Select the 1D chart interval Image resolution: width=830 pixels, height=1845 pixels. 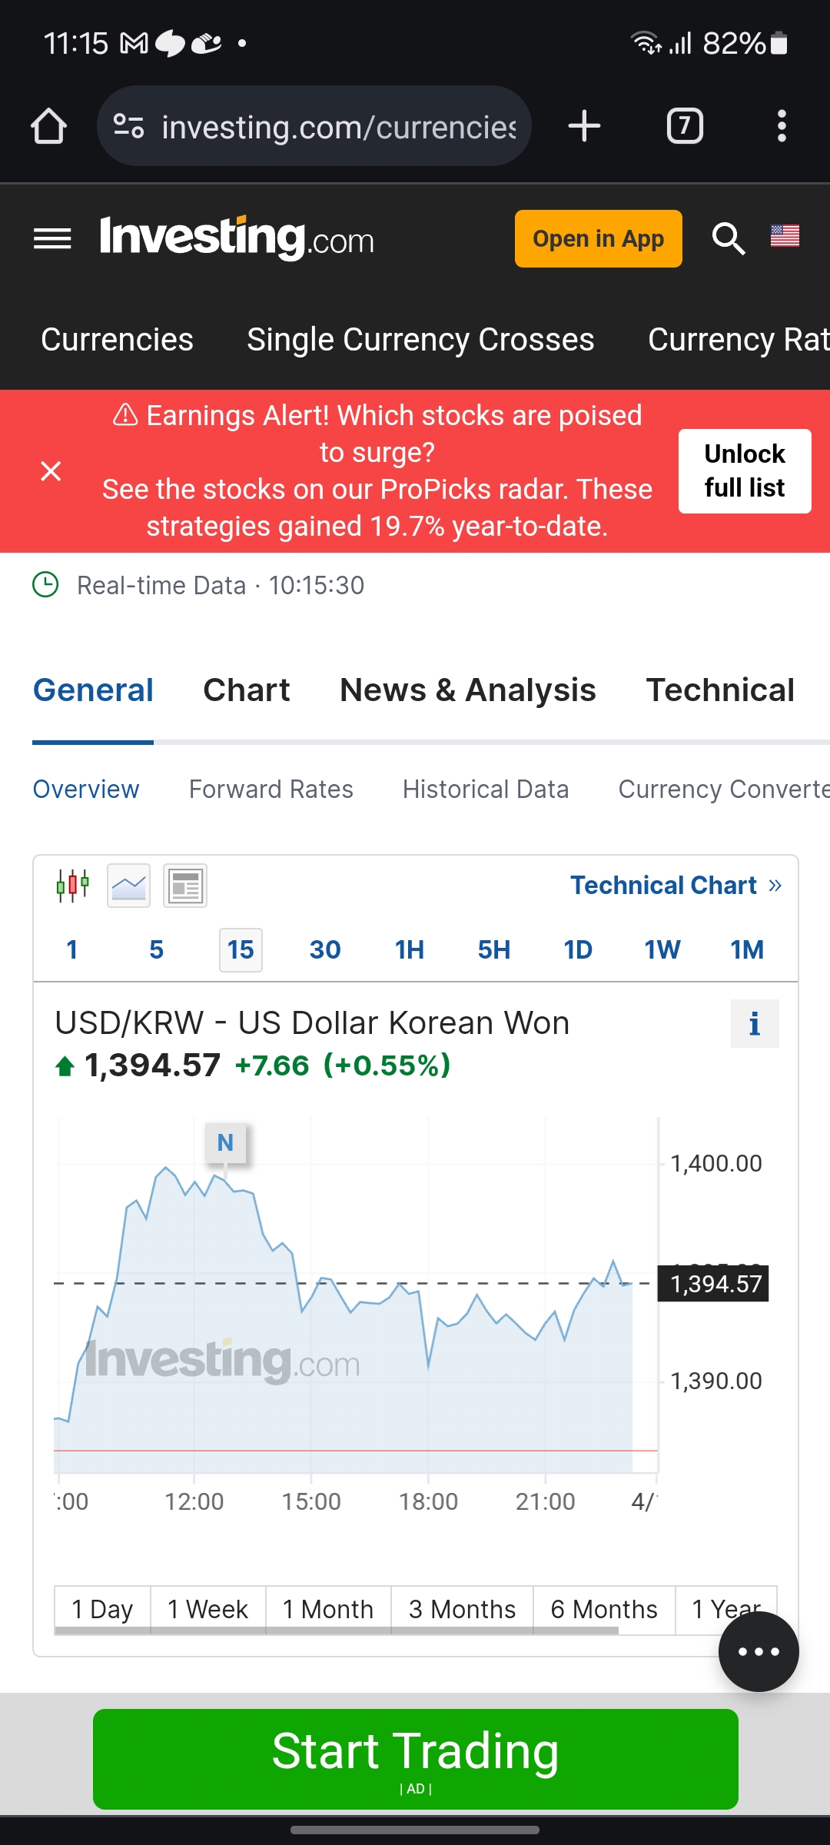pyautogui.click(x=578, y=950)
